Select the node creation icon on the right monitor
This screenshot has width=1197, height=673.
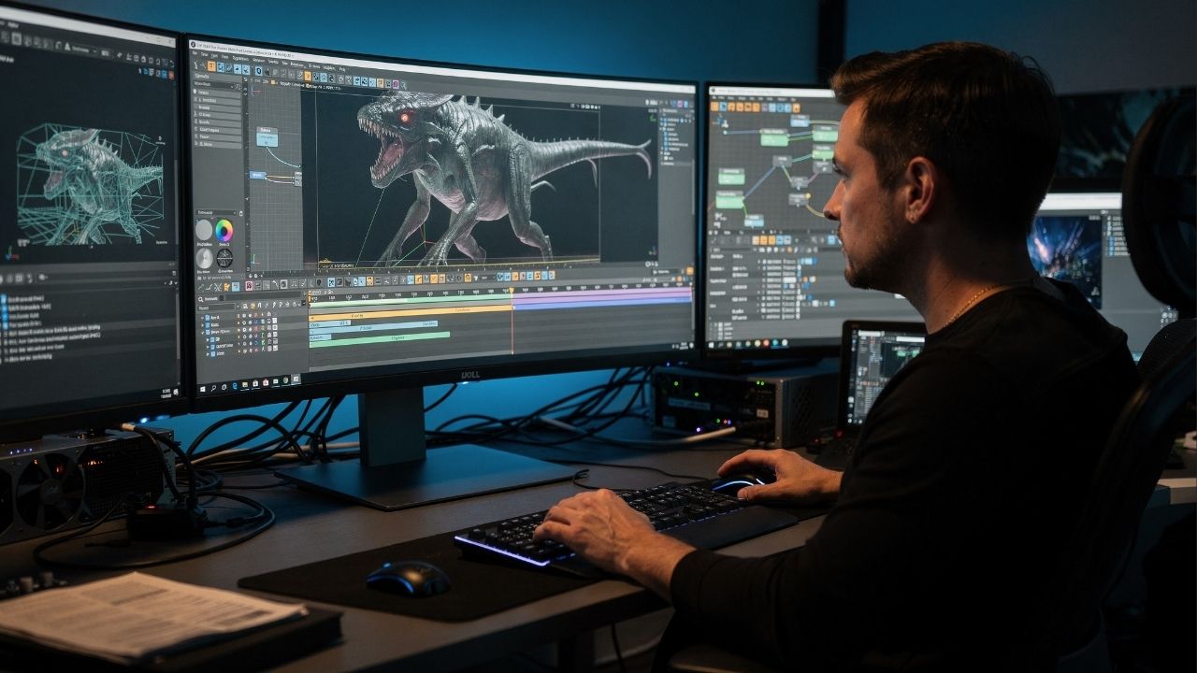(x=714, y=106)
